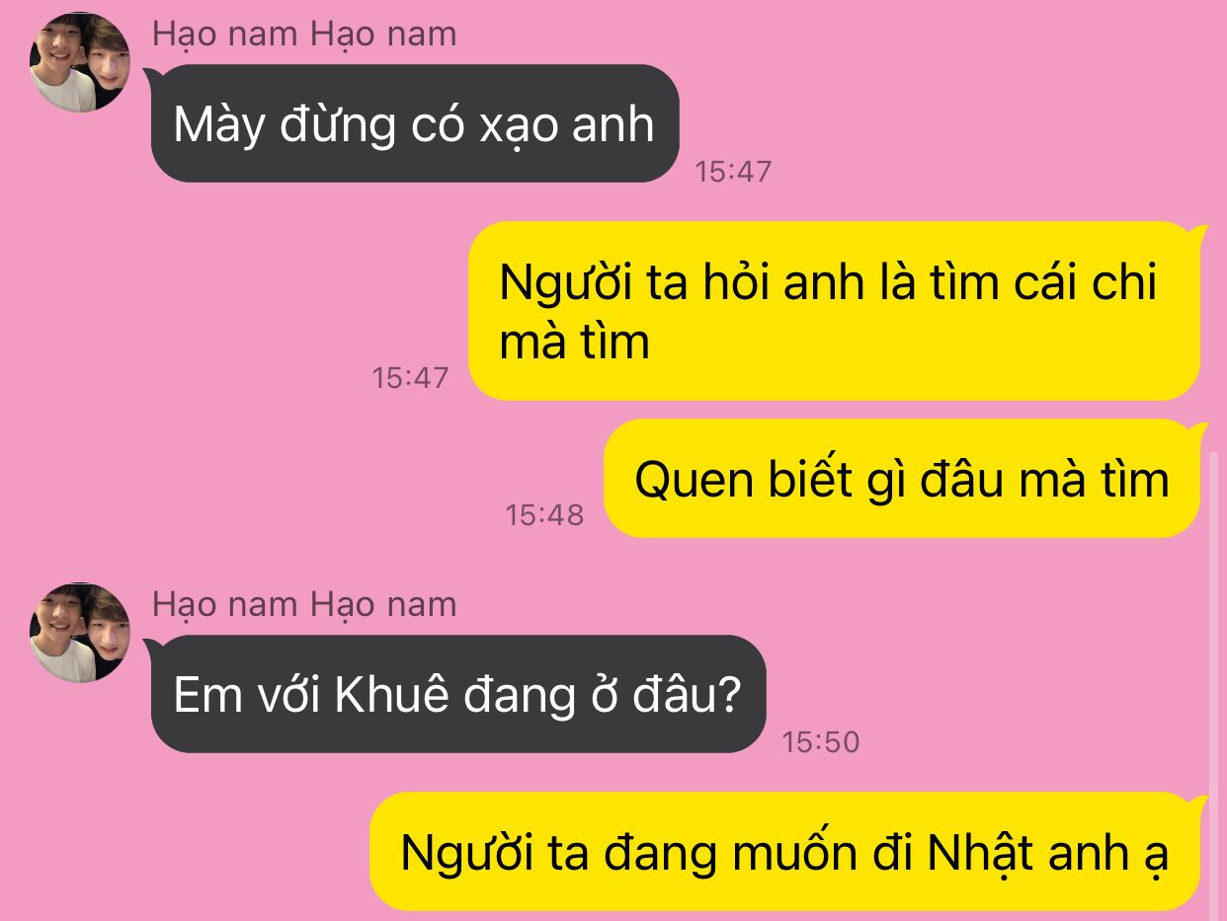1227x921 pixels.
Task: Click the lower Hạo nam Hạo nam sender name
Action: [x=304, y=604]
